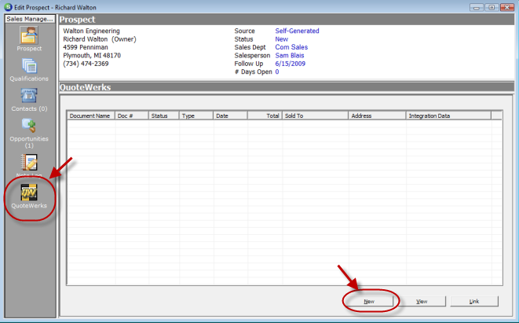Open the Prospect sidebar icon
The width and height of the screenshot is (519, 323).
[29, 37]
